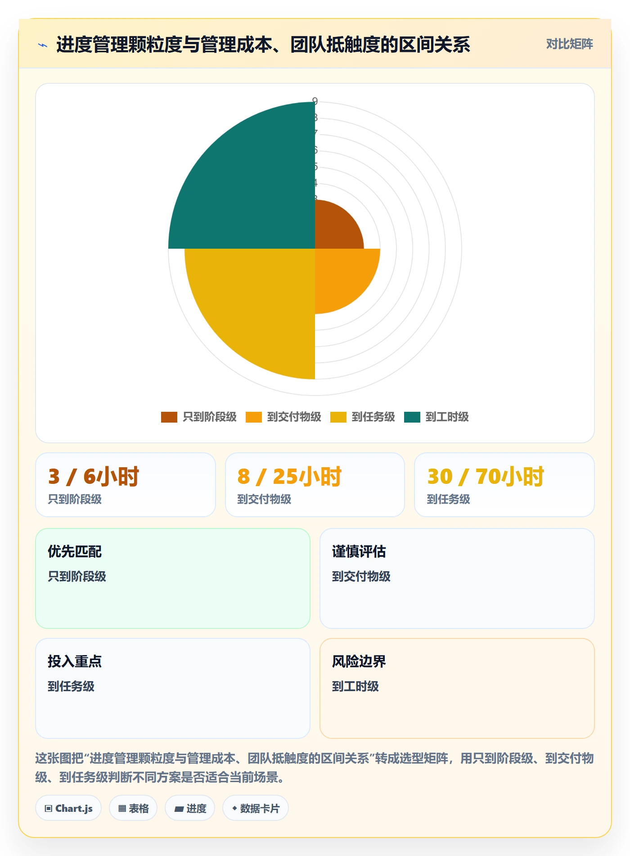Toggle the 到工时级 legend label
This screenshot has height=856, width=630.
(447, 417)
